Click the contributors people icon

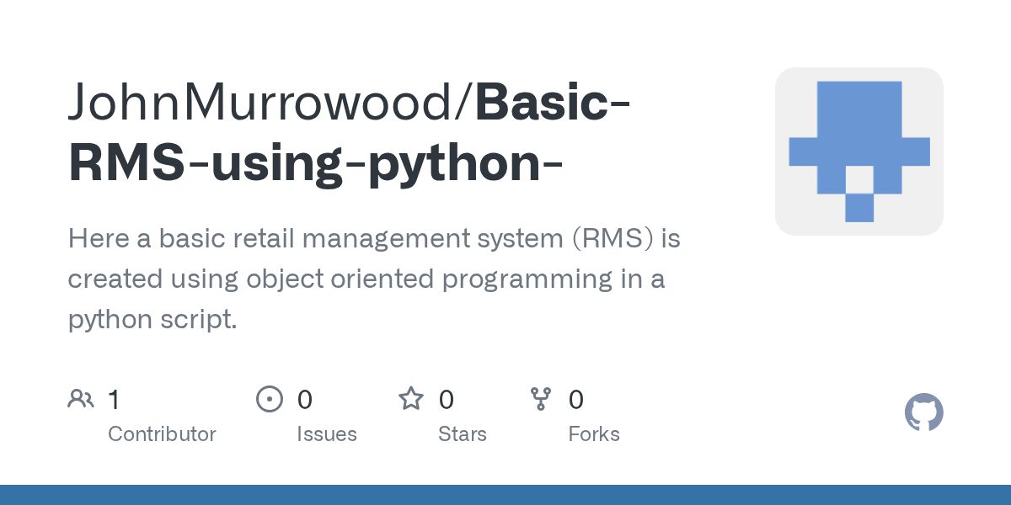81,398
